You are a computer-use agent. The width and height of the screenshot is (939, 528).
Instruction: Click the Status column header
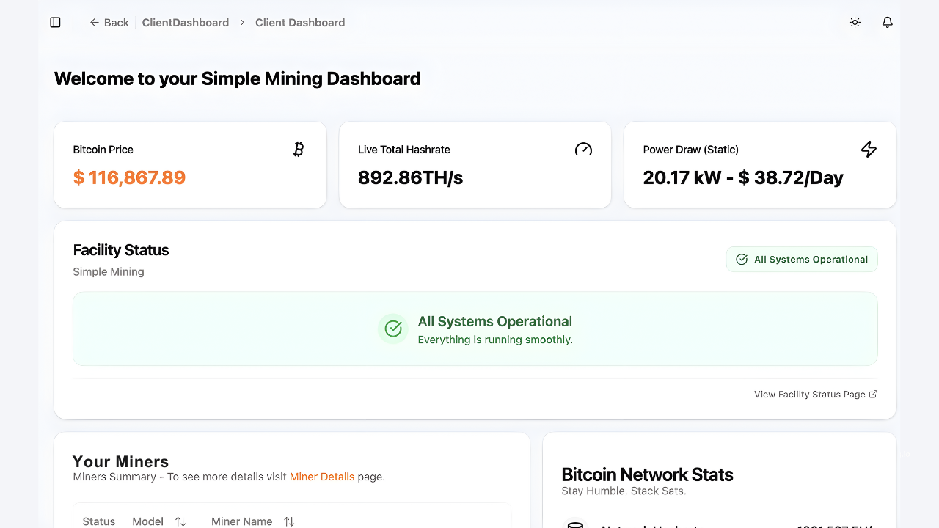point(99,521)
